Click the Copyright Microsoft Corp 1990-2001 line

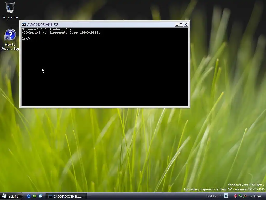(61, 33)
